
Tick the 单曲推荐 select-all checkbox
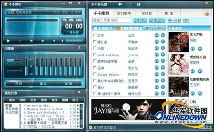[x=95, y=28]
